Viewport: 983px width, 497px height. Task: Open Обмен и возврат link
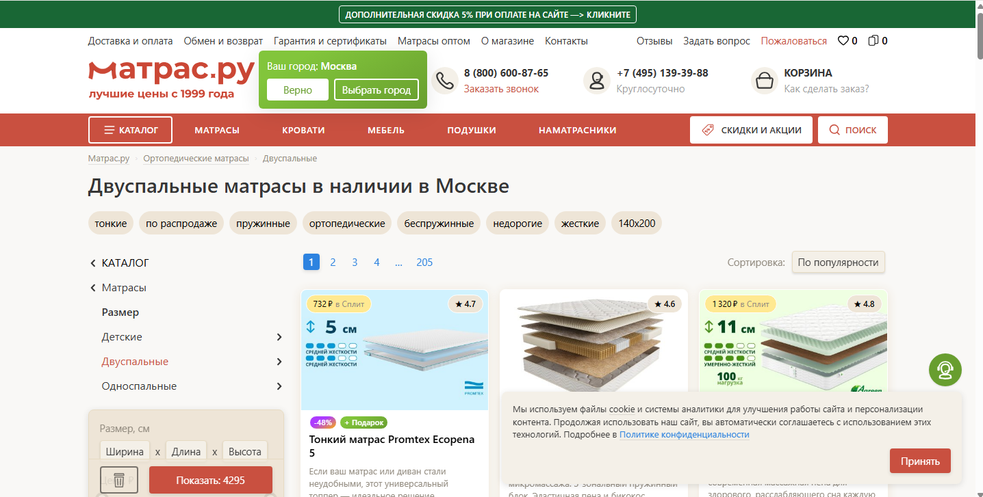223,41
